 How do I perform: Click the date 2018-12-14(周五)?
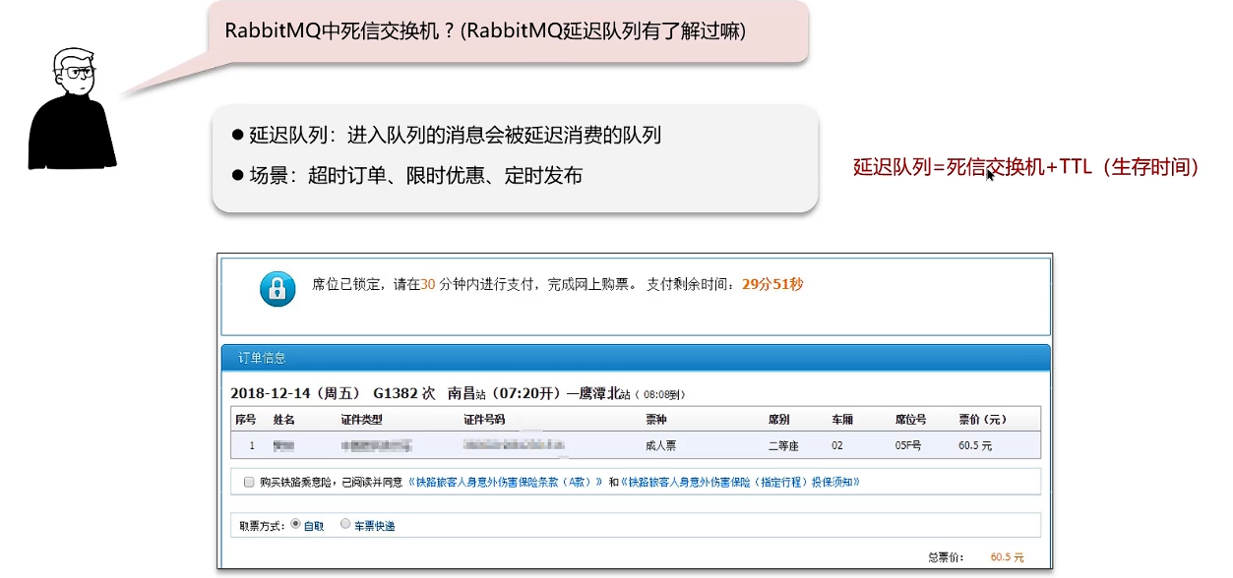[x=295, y=393]
